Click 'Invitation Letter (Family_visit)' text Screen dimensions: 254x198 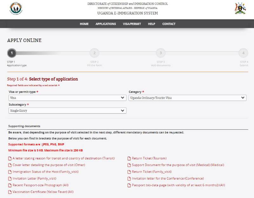point(34,178)
